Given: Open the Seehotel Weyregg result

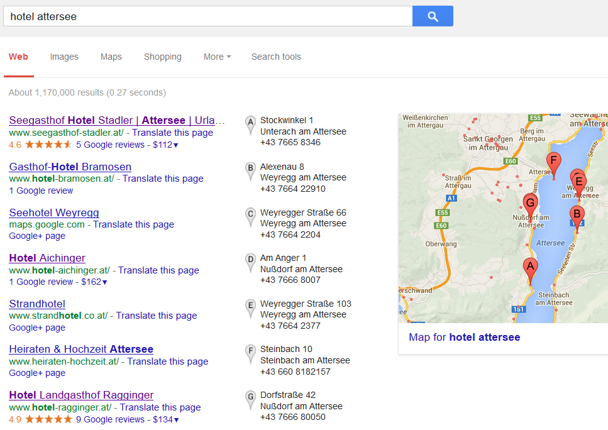Looking at the screenshot, I should coord(54,212).
